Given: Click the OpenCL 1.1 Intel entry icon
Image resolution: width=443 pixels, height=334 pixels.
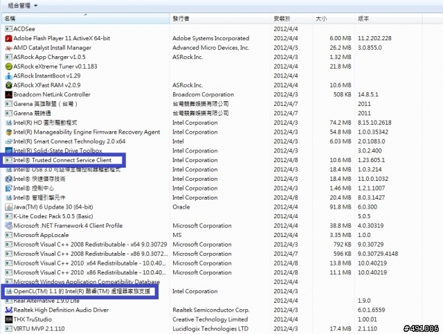Looking at the screenshot, I should click(x=9, y=291).
